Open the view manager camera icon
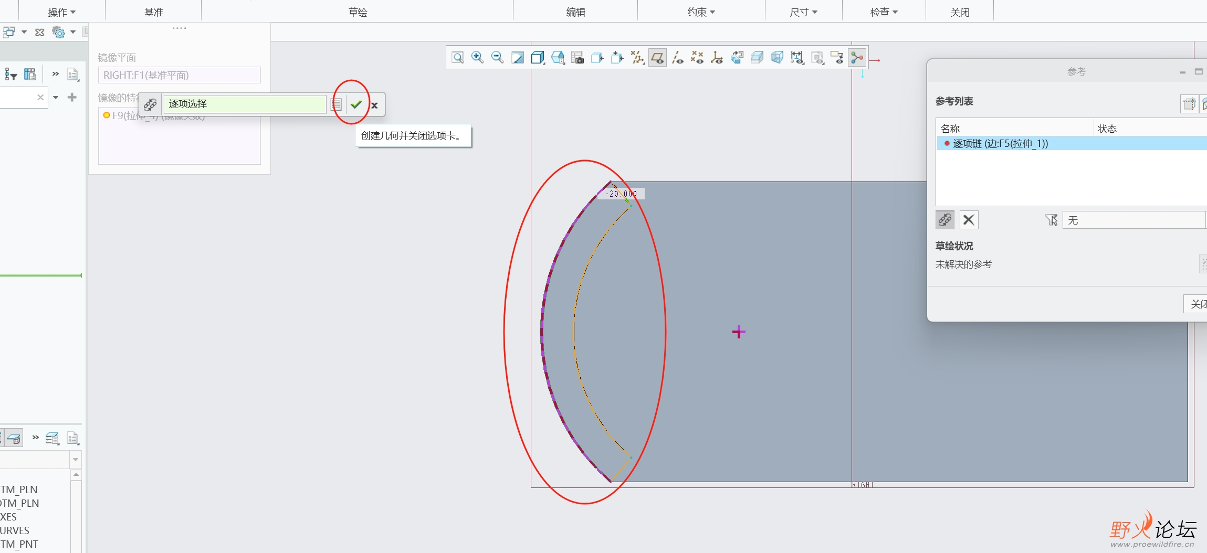Image resolution: width=1207 pixels, height=553 pixels. click(x=578, y=58)
